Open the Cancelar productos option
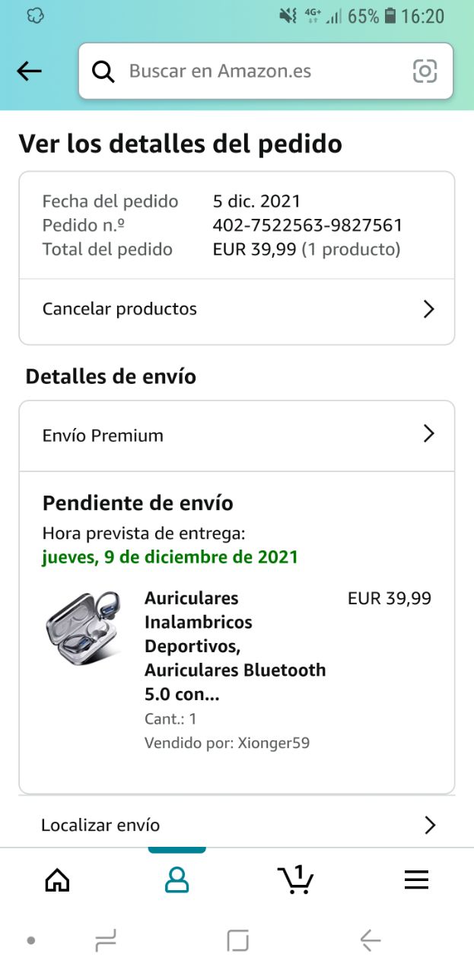Screen dimensions: 474x973 pyautogui.click(x=119, y=309)
